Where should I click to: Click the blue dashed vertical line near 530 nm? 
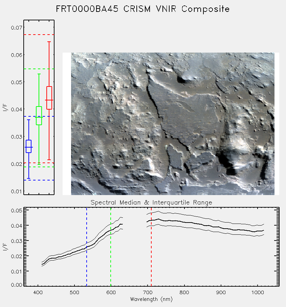pyautogui.click(x=87, y=247)
